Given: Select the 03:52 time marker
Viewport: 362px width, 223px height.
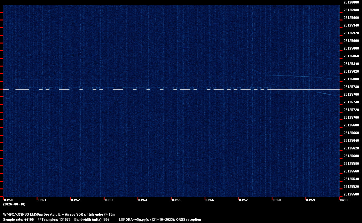Looking at the screenshot, I should tap(75, 200).
